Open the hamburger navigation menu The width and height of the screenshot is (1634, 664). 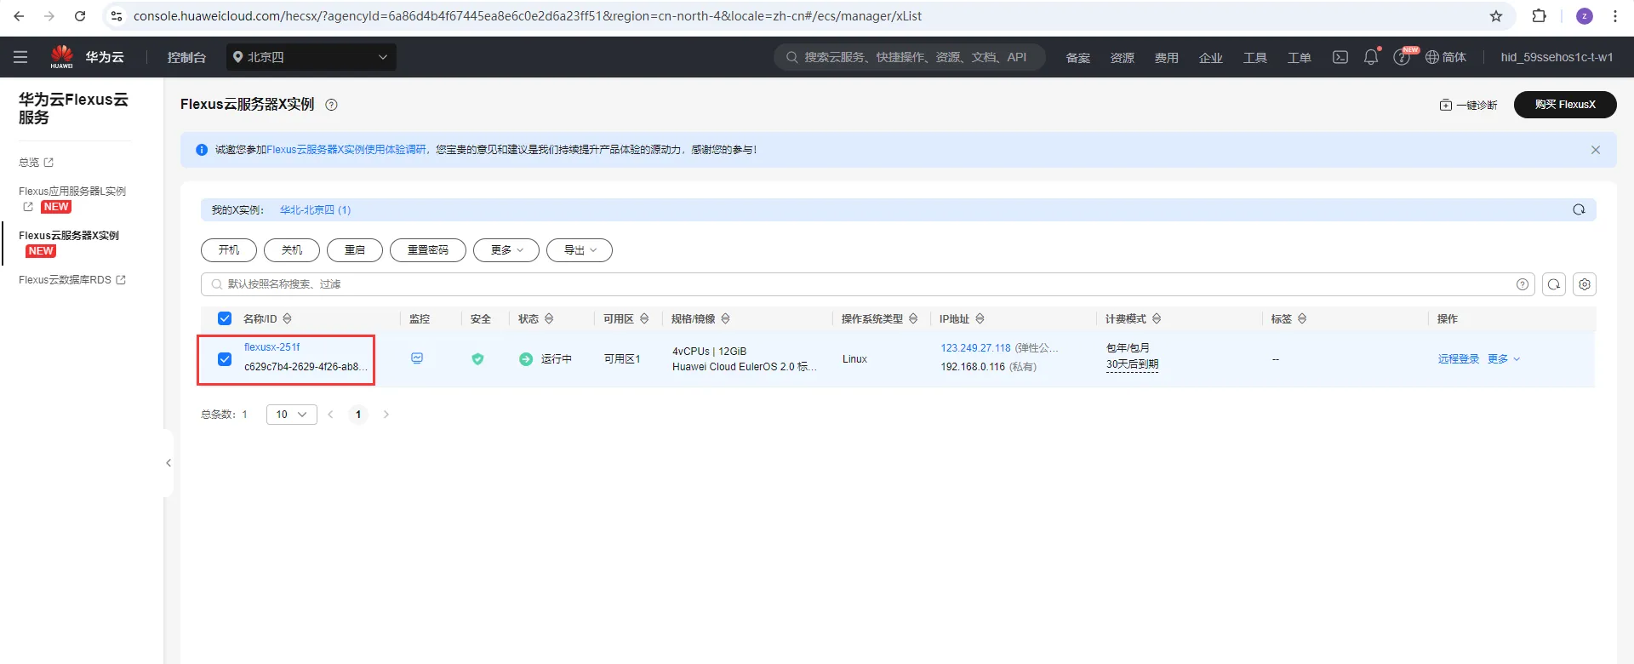tap(20, 57)
